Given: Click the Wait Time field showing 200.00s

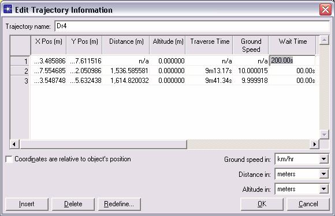Looking at the screenshot, I should (x=292, y=60).
